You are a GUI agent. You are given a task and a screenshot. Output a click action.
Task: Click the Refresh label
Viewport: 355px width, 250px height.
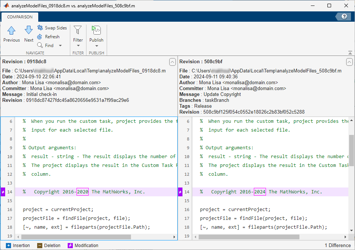pyautogui.click(x=52, y=37)
